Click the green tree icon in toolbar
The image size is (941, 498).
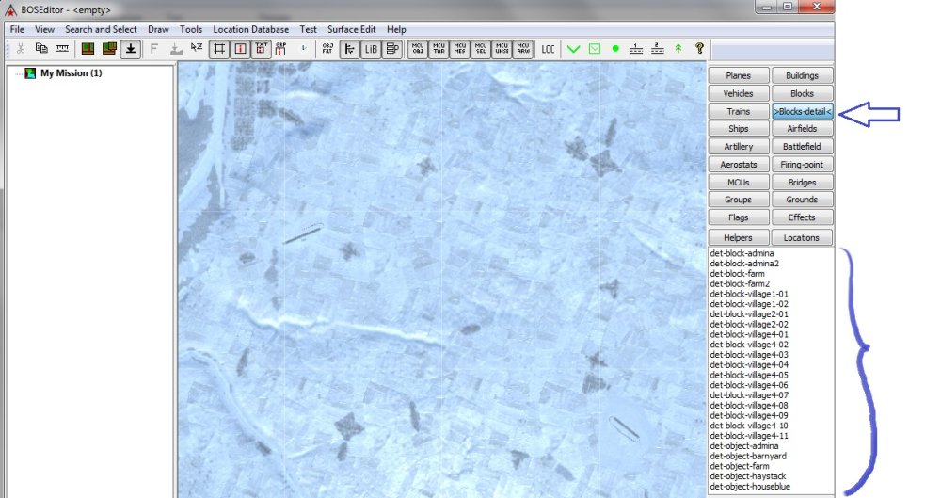point(678,48)
